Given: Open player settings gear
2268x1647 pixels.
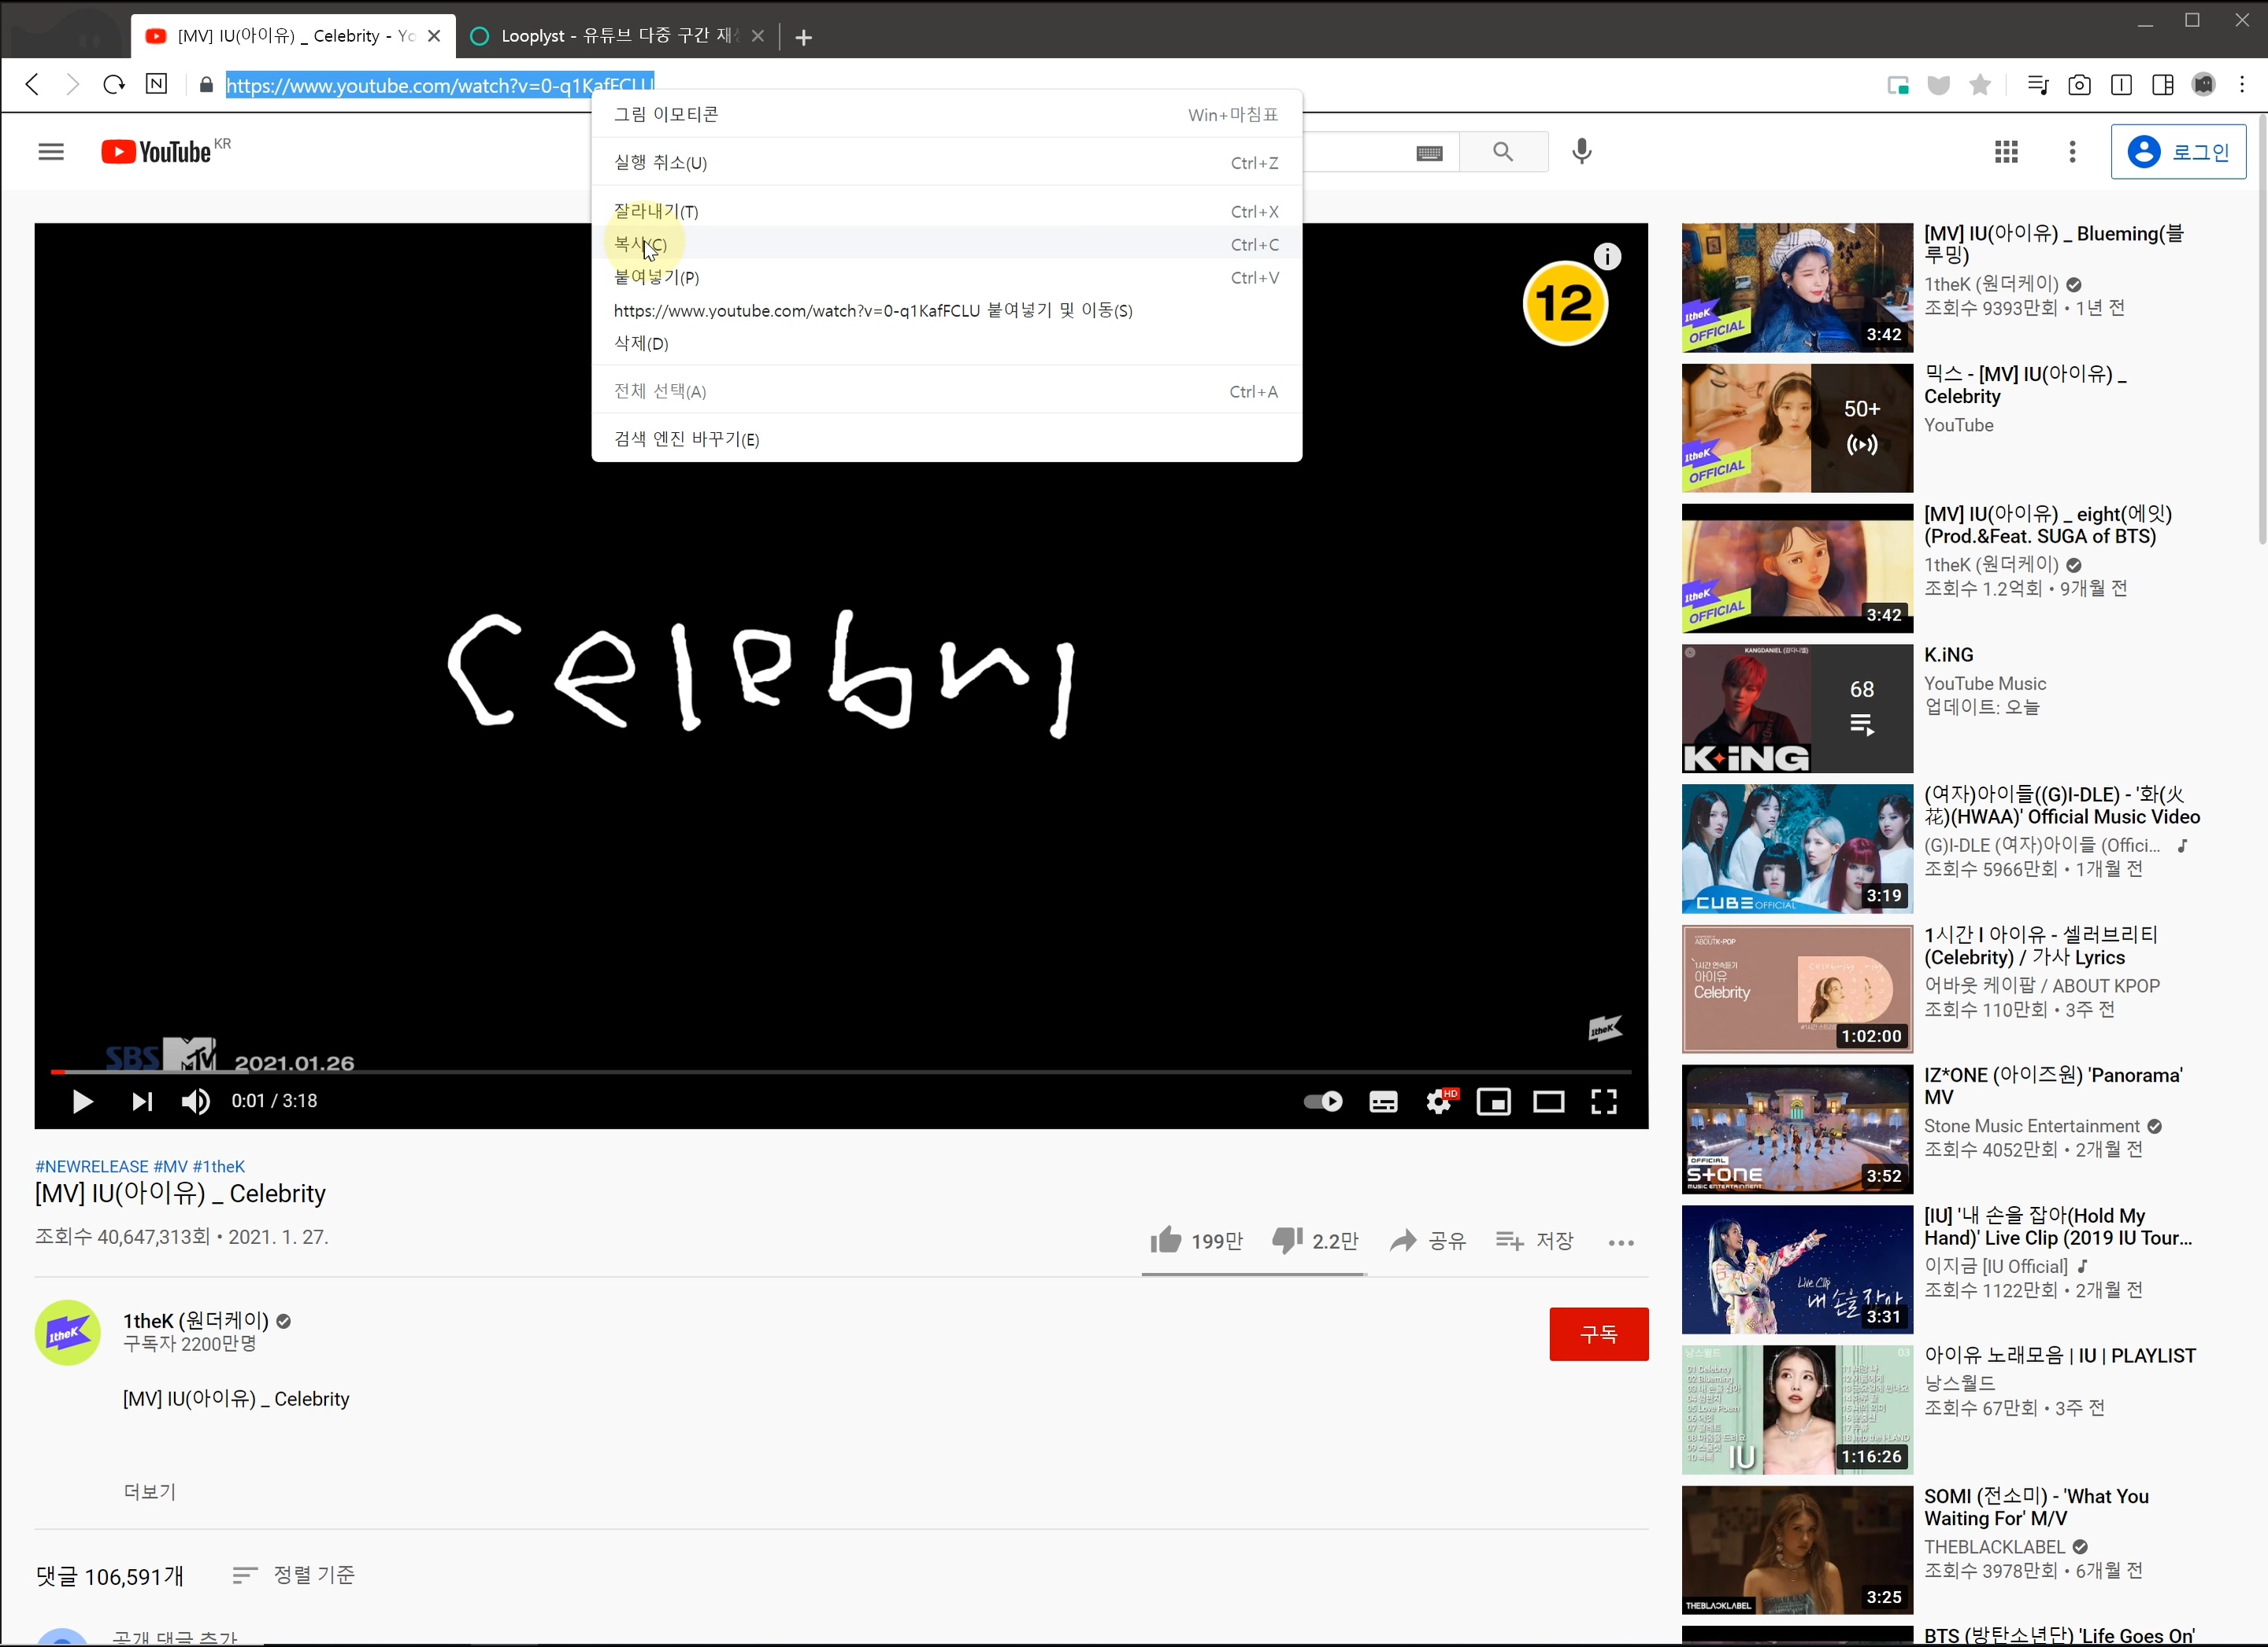Looking at the screenshot, I should [1438, 1101].
